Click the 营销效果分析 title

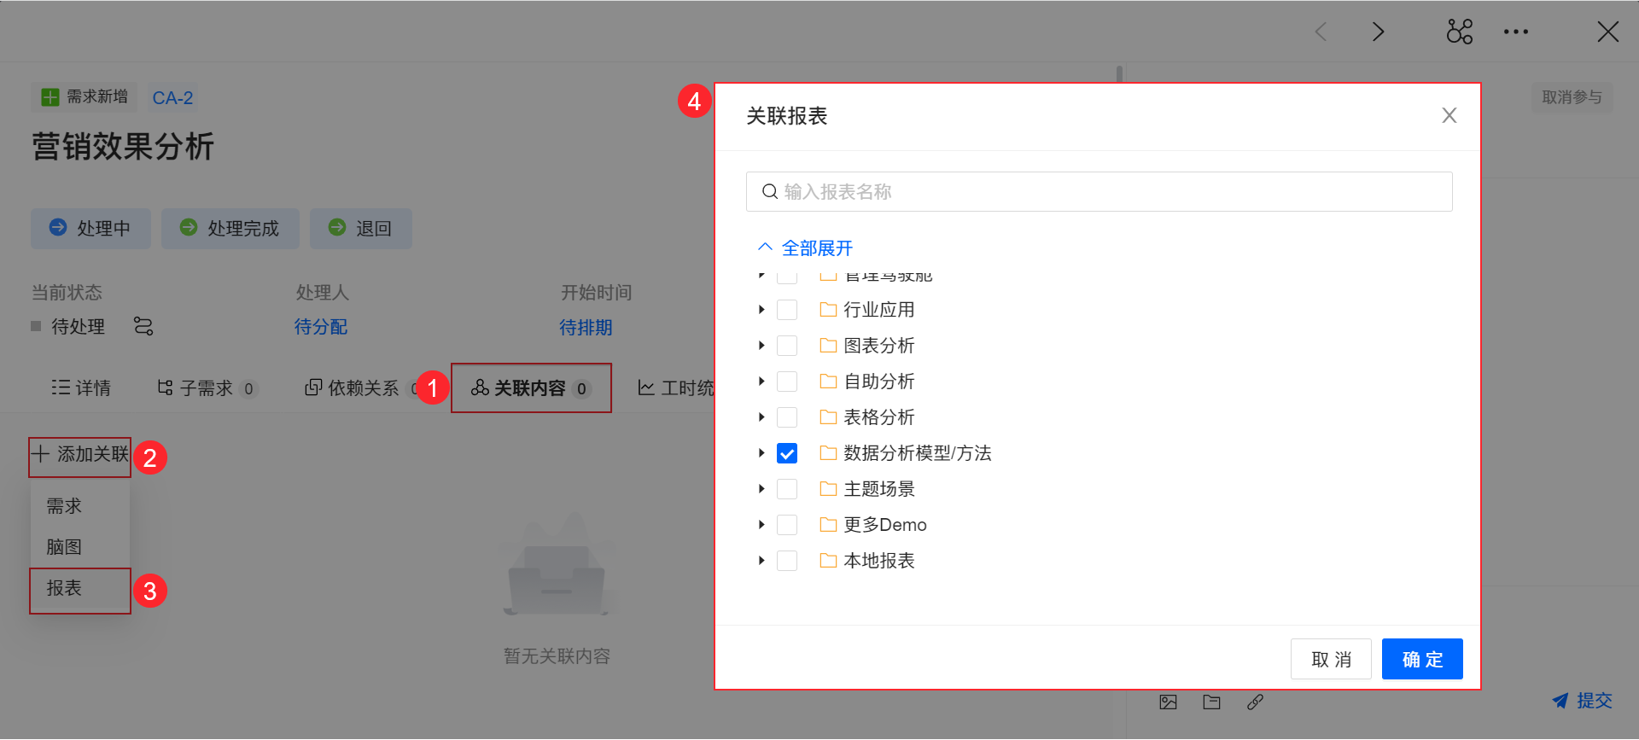(x=123, y=147)
